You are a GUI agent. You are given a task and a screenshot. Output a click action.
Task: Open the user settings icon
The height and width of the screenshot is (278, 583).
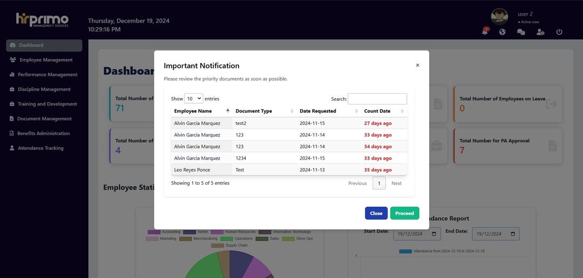540,32
